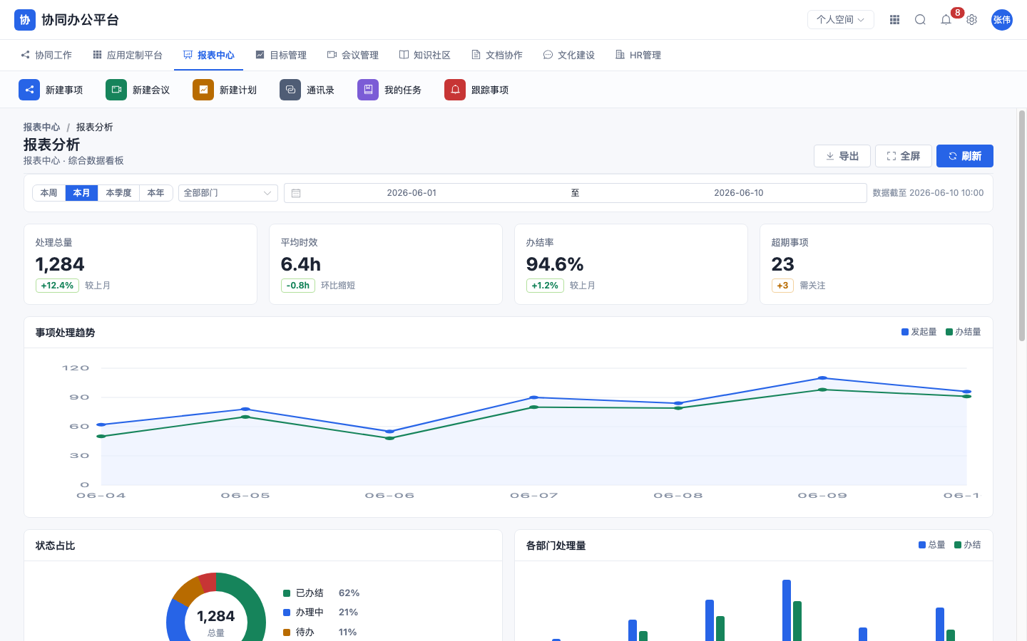This screenshot has height=641, width=1027.
Task: Click the purple 我的任务 icon
Action: tap(368, 90)
